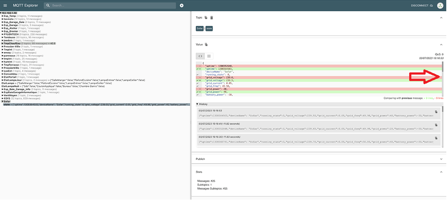Image resolution: width=448 pixels, height=203 pixels.
Task: Collapse the History section
Action: point(197,104)
